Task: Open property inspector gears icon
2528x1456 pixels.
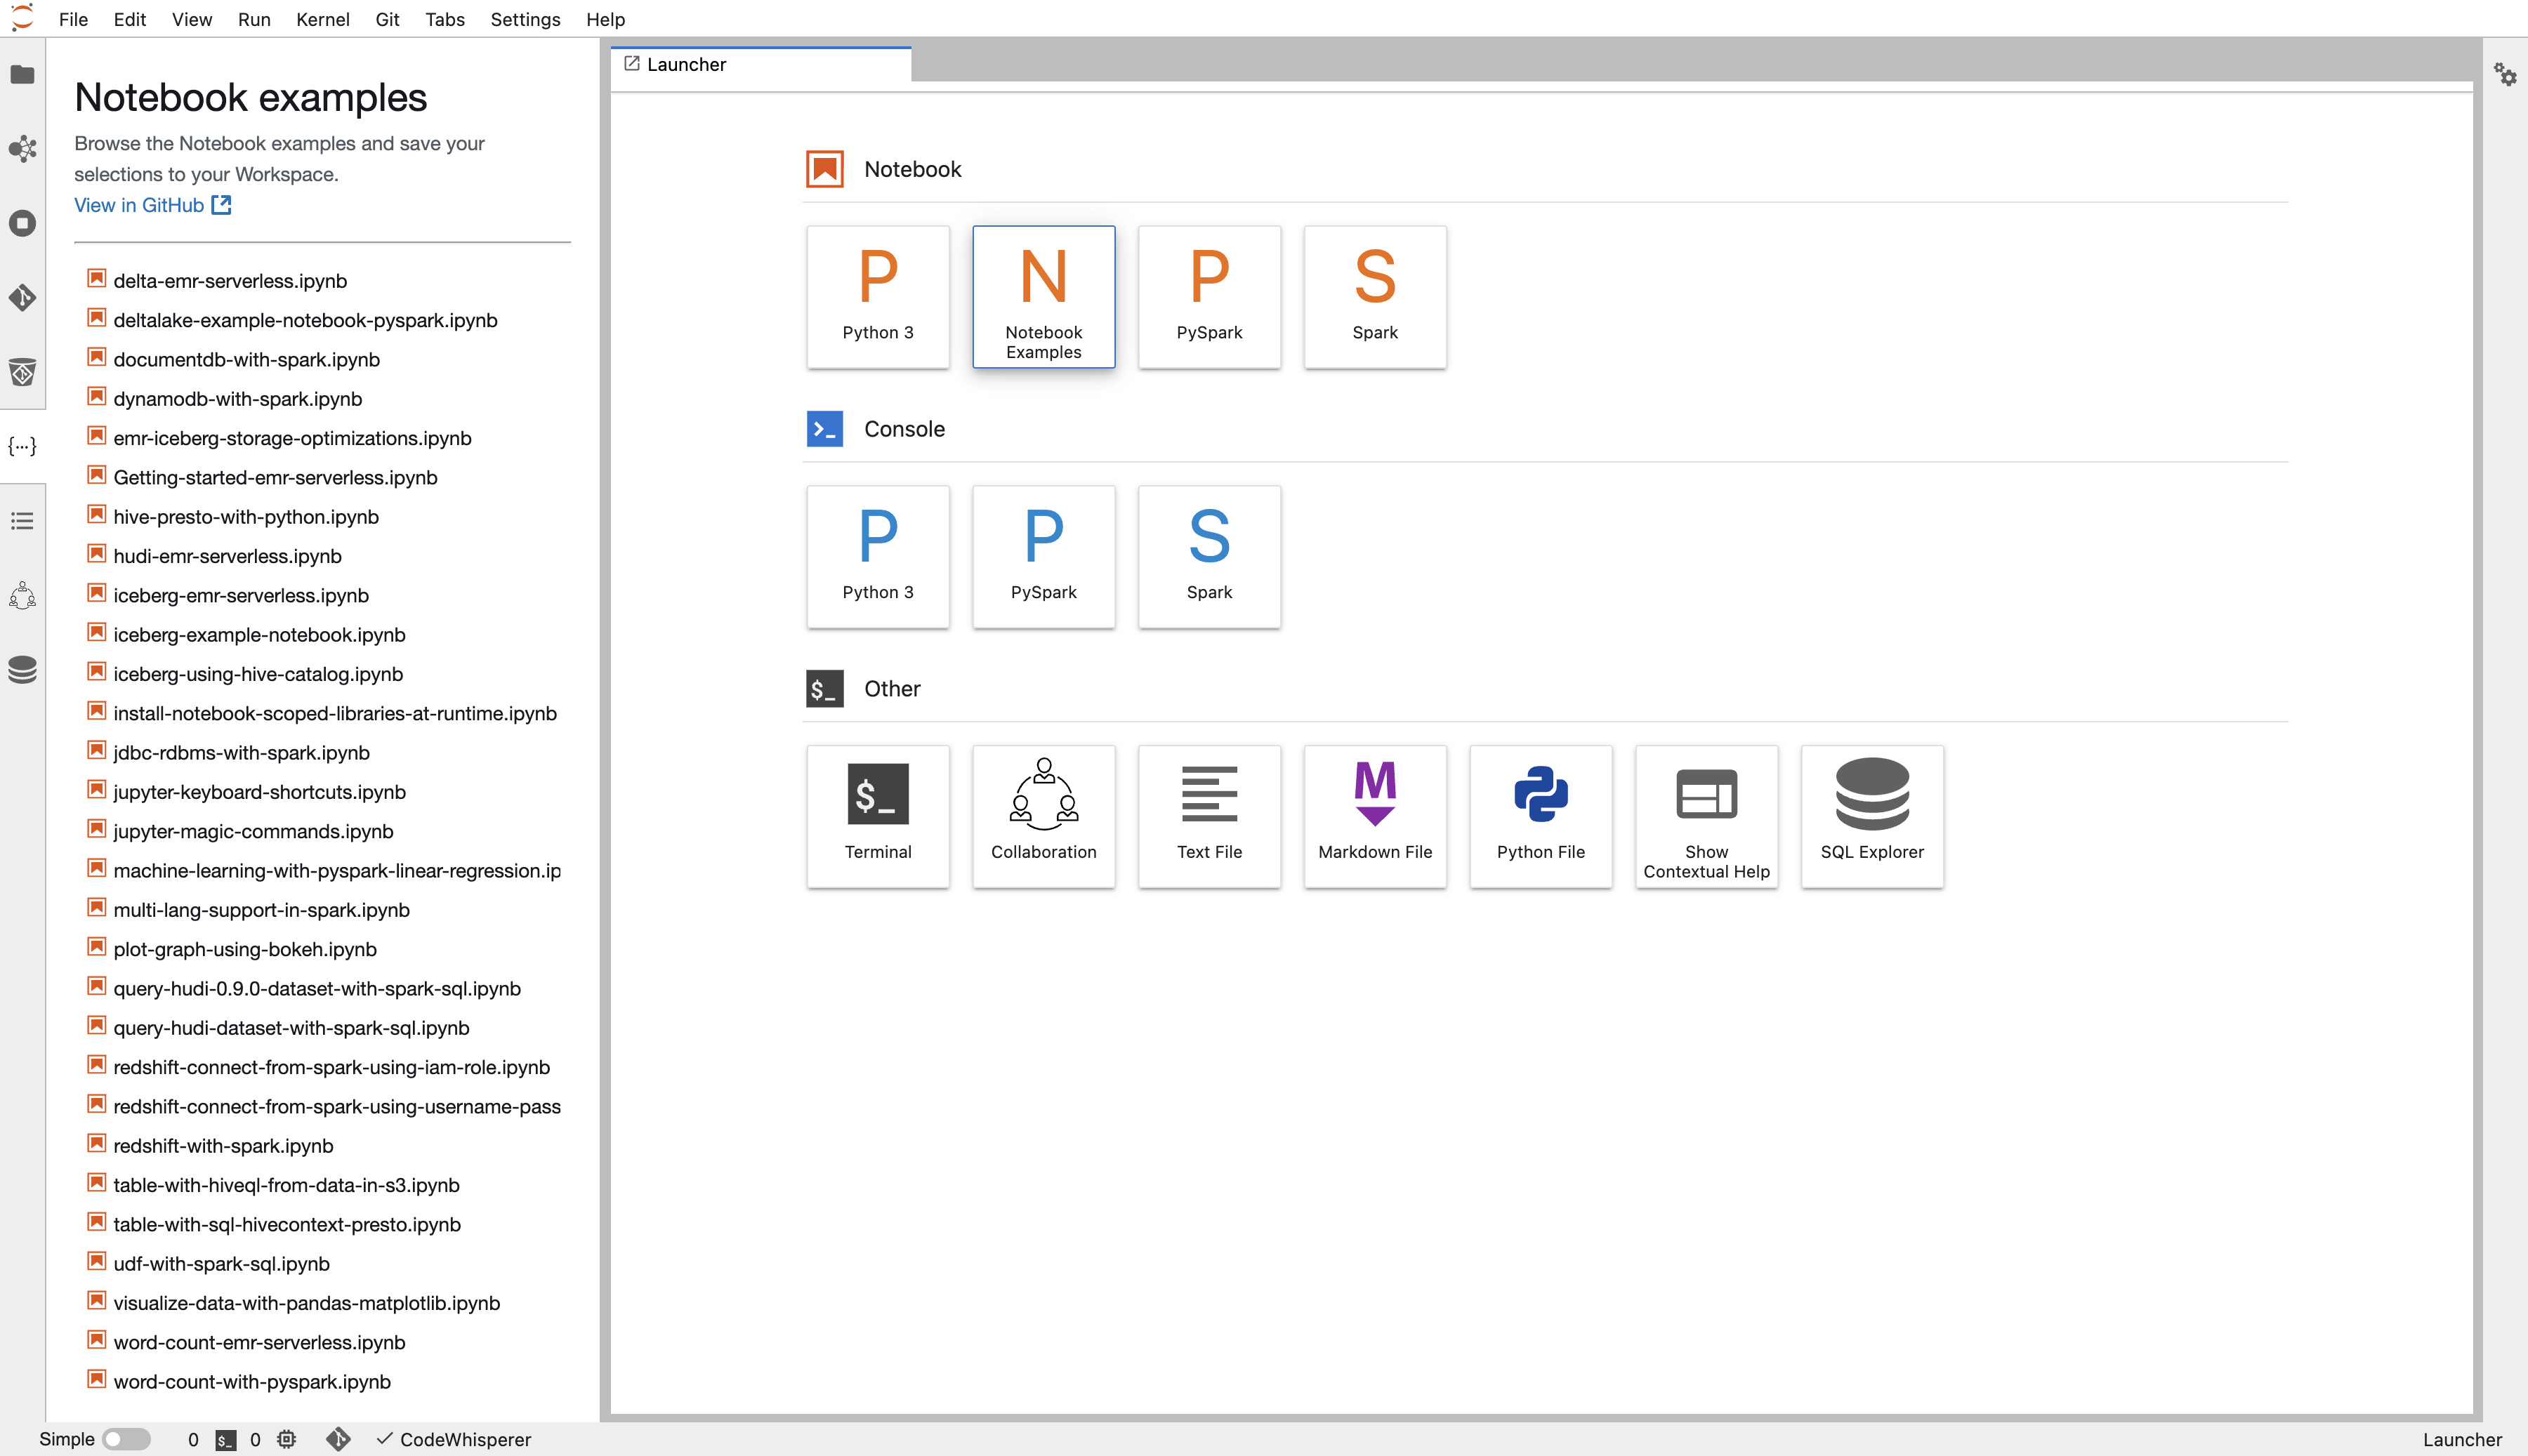Action: click(2505, 75)
